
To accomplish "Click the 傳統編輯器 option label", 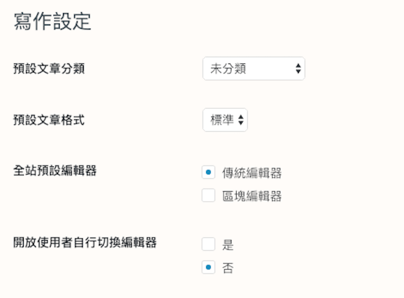I will point(251,173).
